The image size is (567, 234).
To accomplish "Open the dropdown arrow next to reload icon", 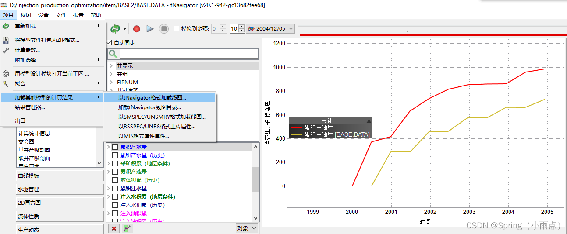I will (125, 29).
